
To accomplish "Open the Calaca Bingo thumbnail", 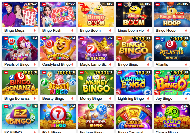I will pos(172,116).
